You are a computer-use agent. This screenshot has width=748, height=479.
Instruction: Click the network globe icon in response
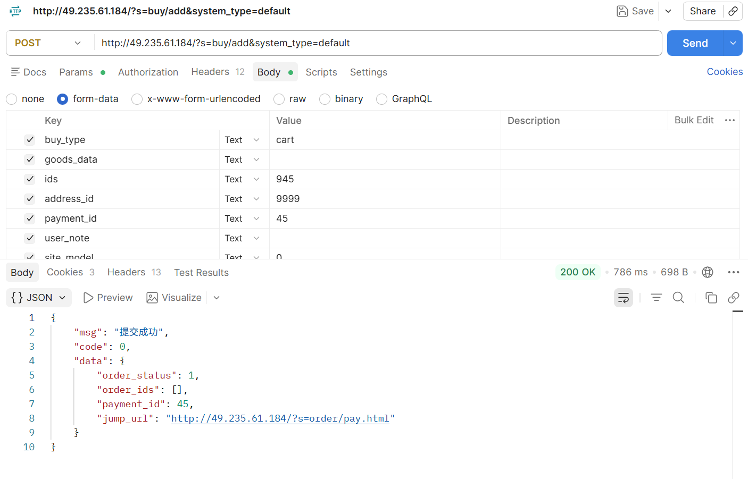coord(708,272)
